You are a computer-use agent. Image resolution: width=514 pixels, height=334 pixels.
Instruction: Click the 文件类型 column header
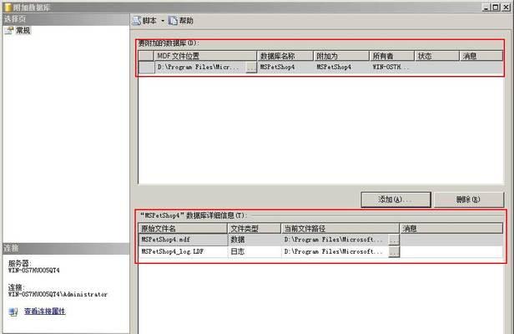click(254, 229)
